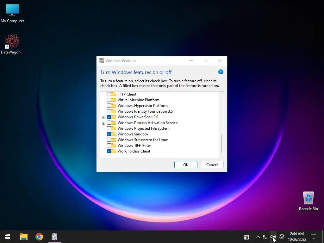
Task: Select the Windows Hypervisor Platform label
Action: coord(143,106)
